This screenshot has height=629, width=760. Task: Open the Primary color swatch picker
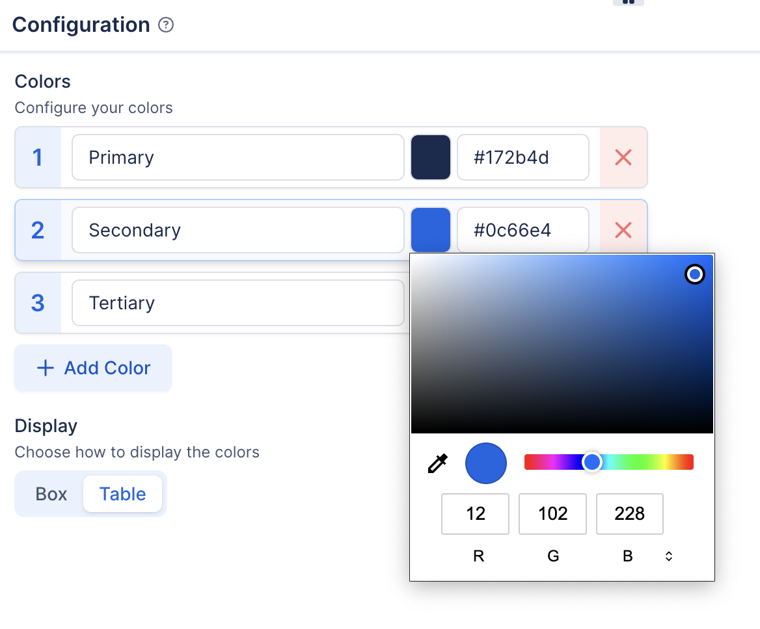pos(431,157)
